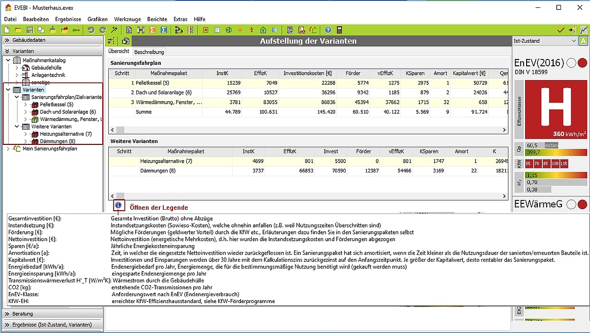Click the dena toolbar icon
Image resolution: width=590 pixels, height=333 pixels.
pos(76,30)
